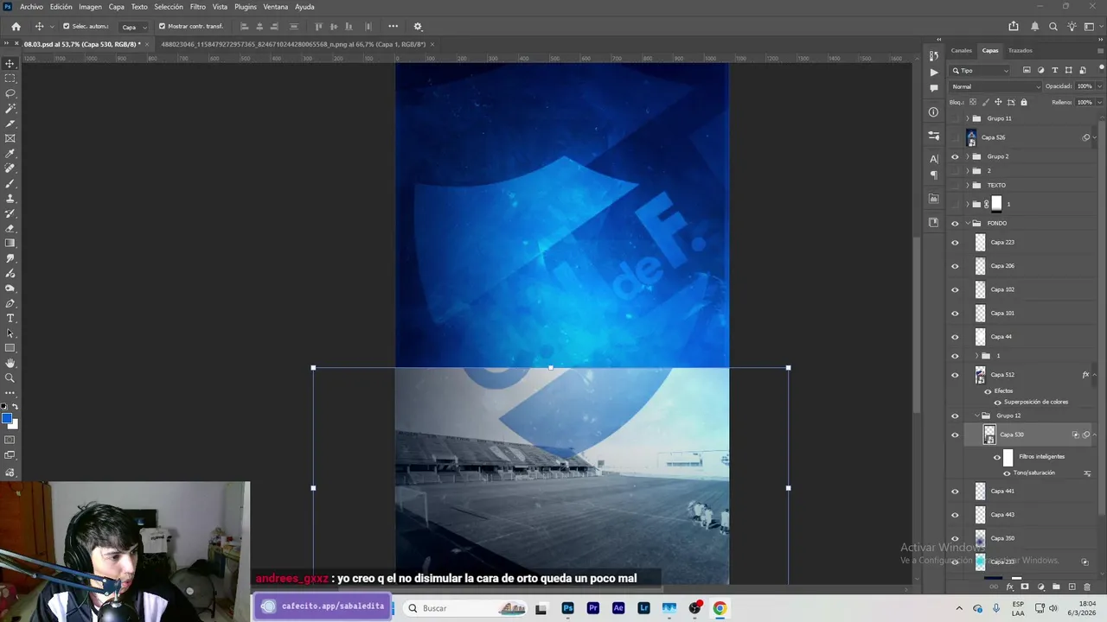Select the Eyedropper tool

point(10,154)
